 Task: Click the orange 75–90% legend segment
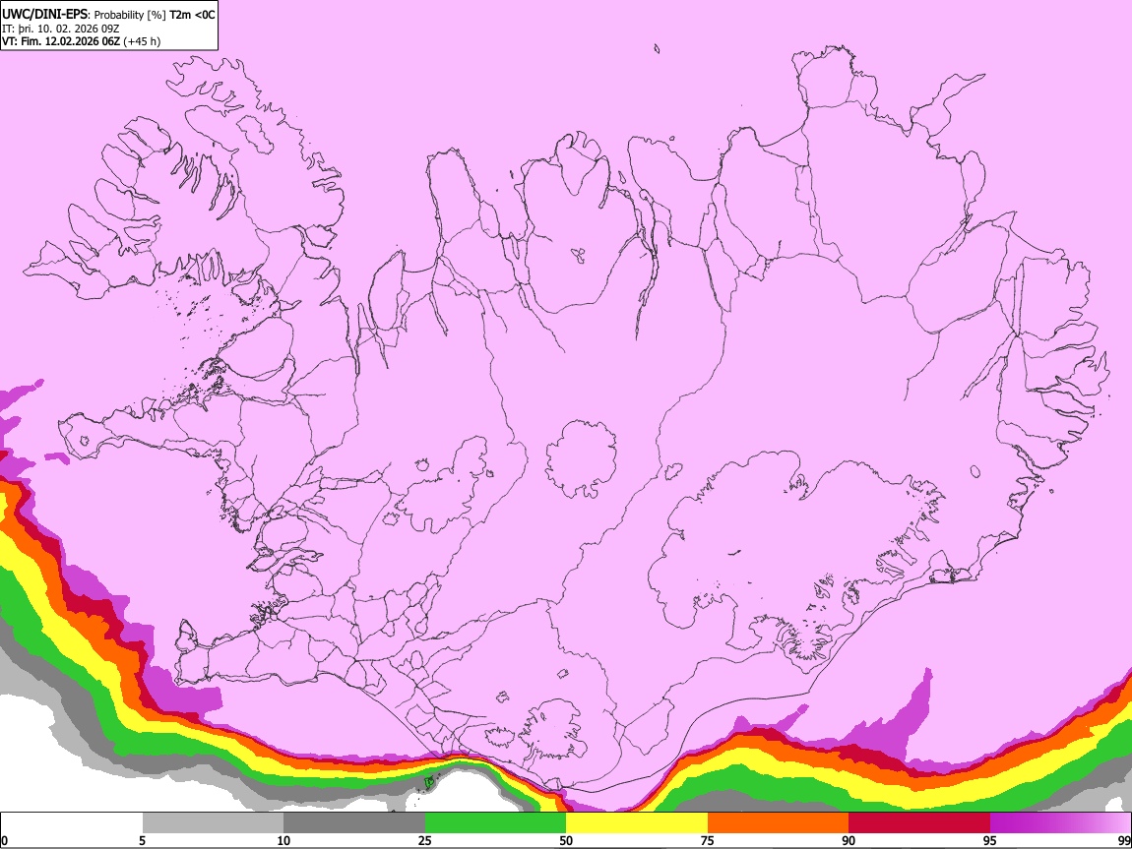click(778, 823)
